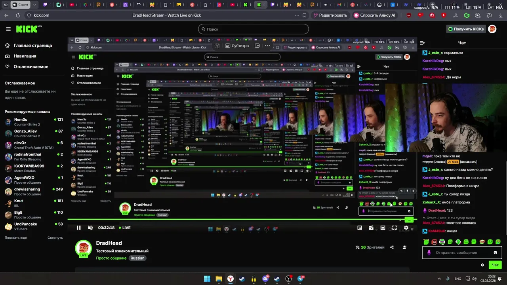Screen dimensions: 507x285
Task: Go to Главная страница
Action: 29,46
